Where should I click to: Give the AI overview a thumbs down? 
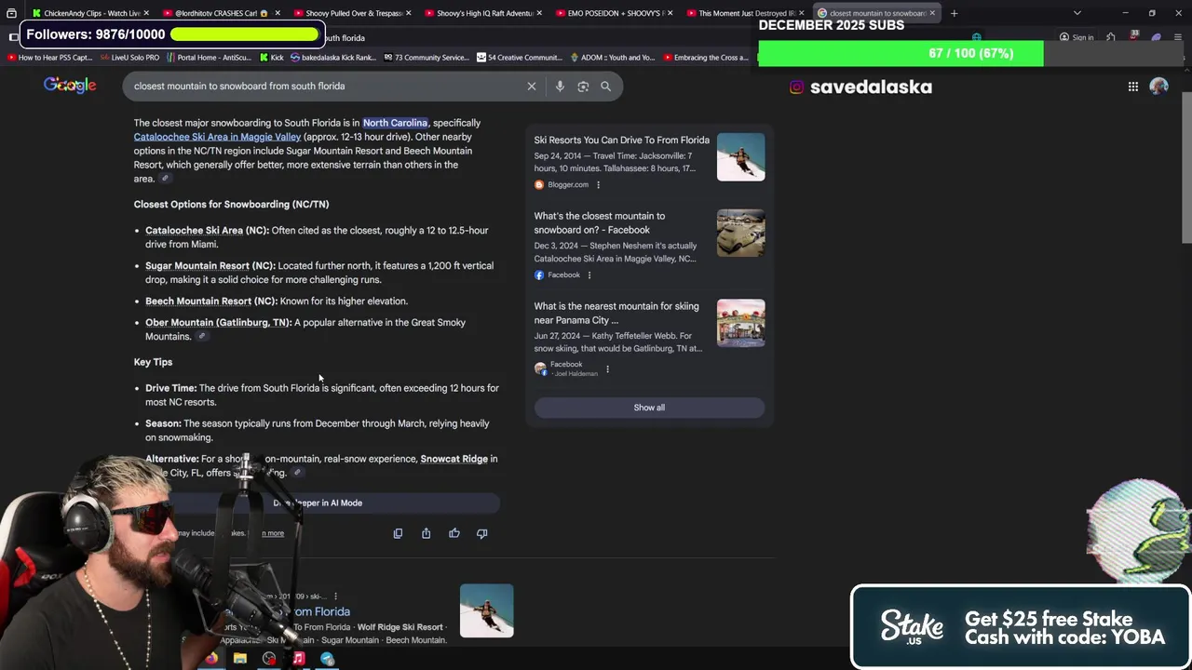click(482, 533)
